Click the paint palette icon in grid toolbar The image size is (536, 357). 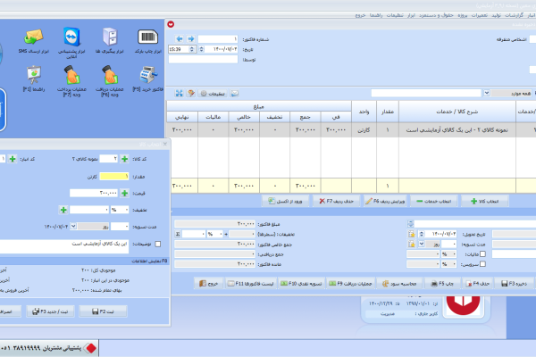pos(191,93)
